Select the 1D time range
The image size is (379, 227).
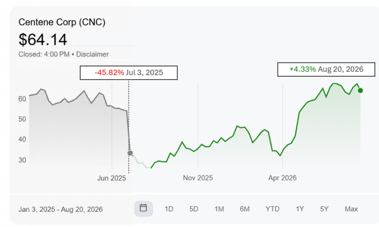click(169, 209)
